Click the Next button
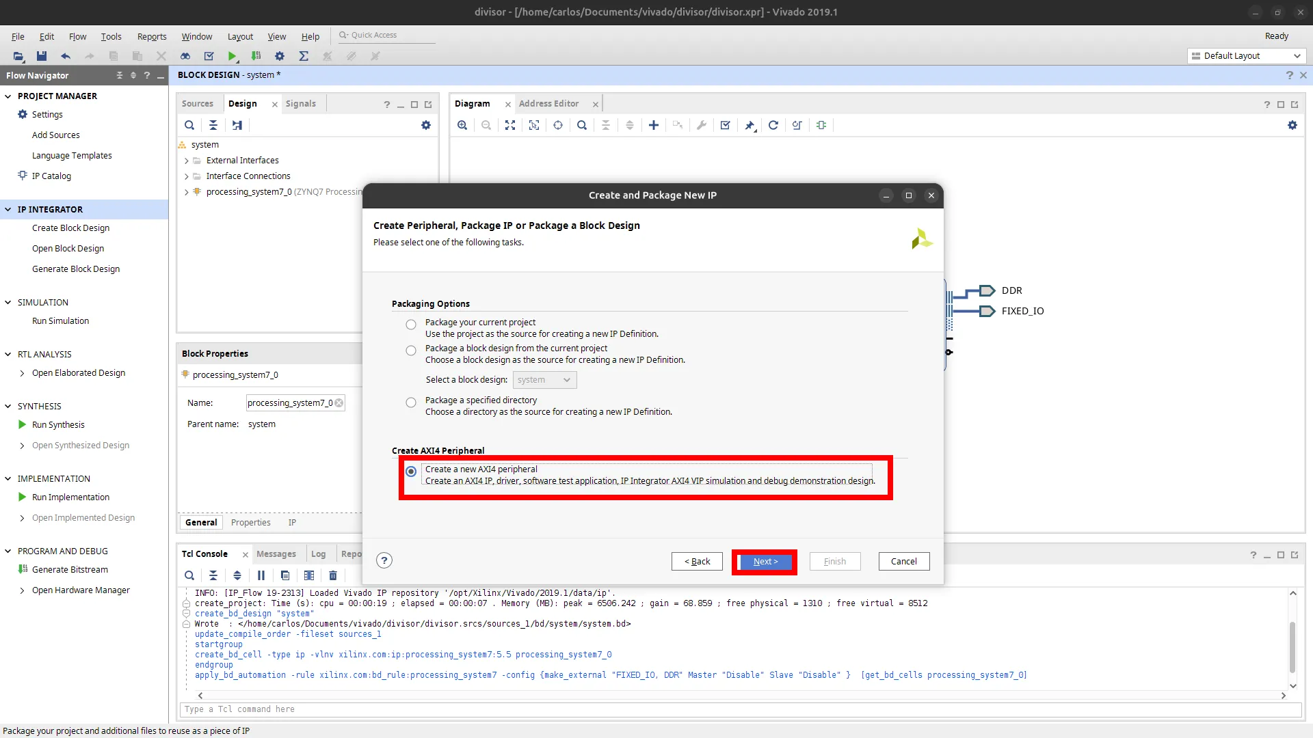 (765, 562)
